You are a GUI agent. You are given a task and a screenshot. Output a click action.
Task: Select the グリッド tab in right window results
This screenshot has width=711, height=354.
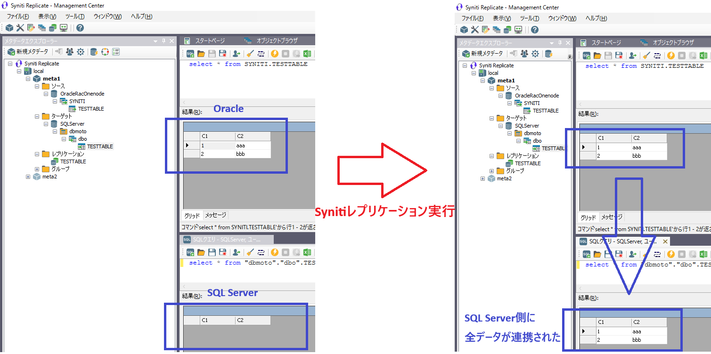(x=588, y=217)
